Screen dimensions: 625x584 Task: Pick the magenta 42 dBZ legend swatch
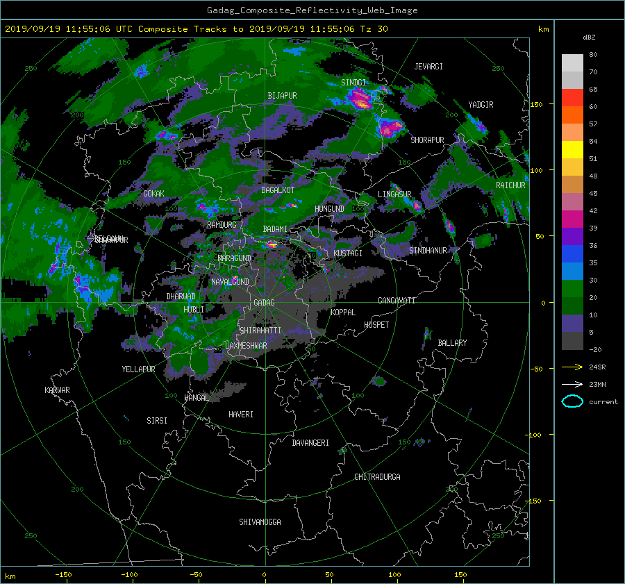coord(572,219)
